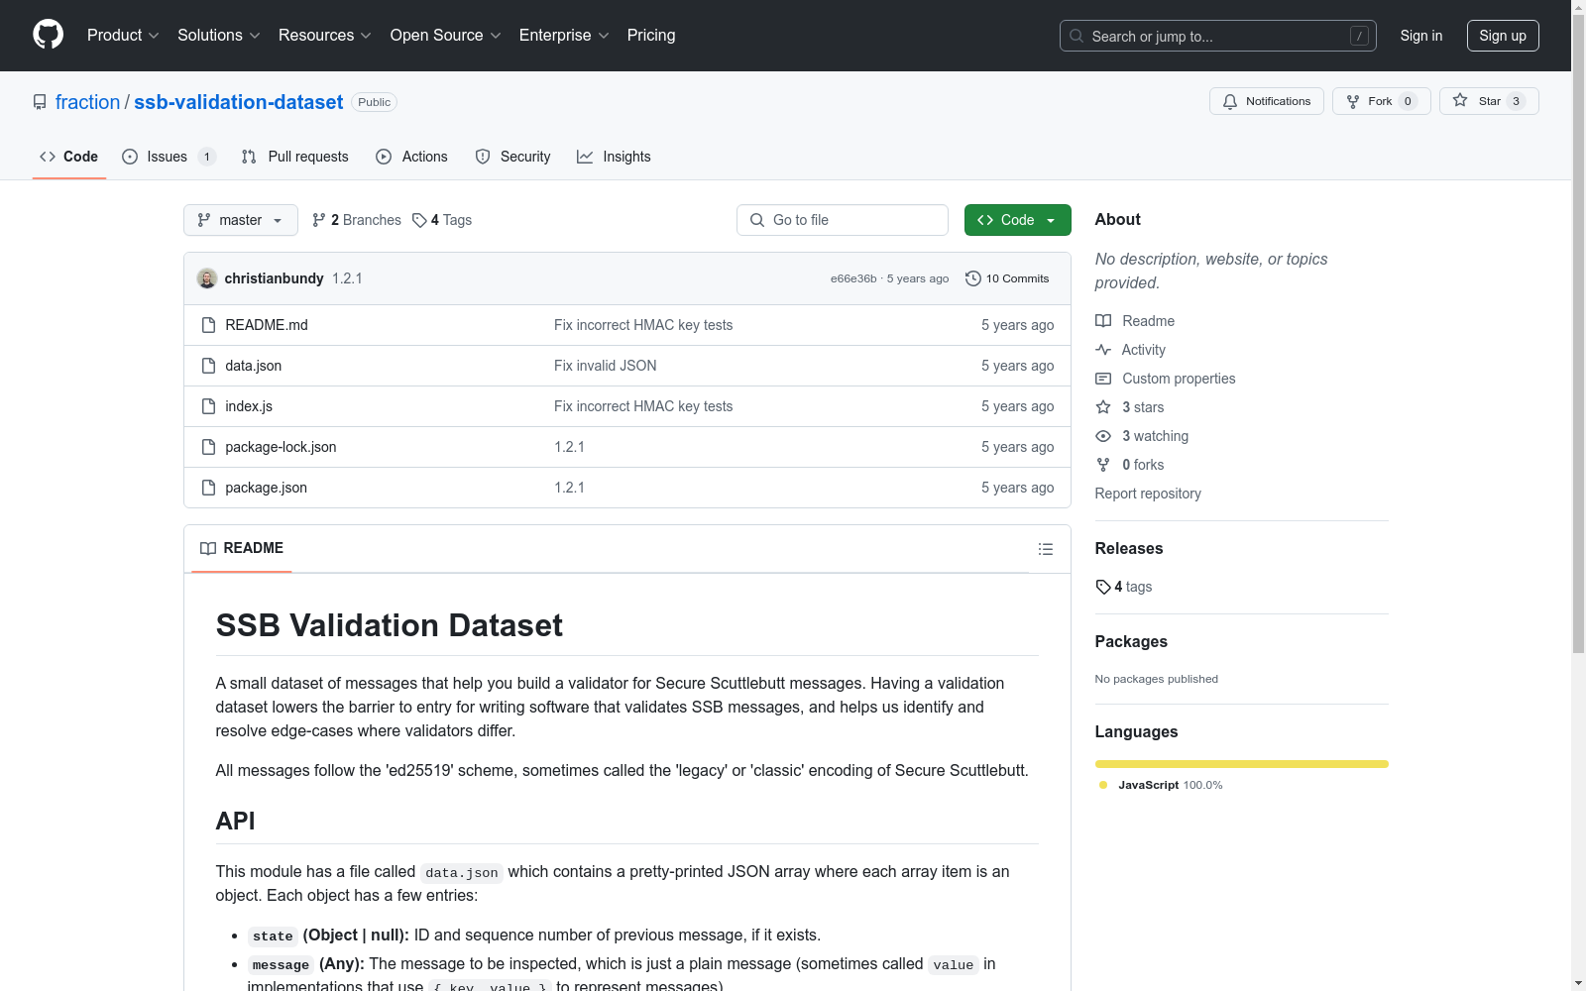Open the fraction owner link
1586x991 pixels.
87,102
